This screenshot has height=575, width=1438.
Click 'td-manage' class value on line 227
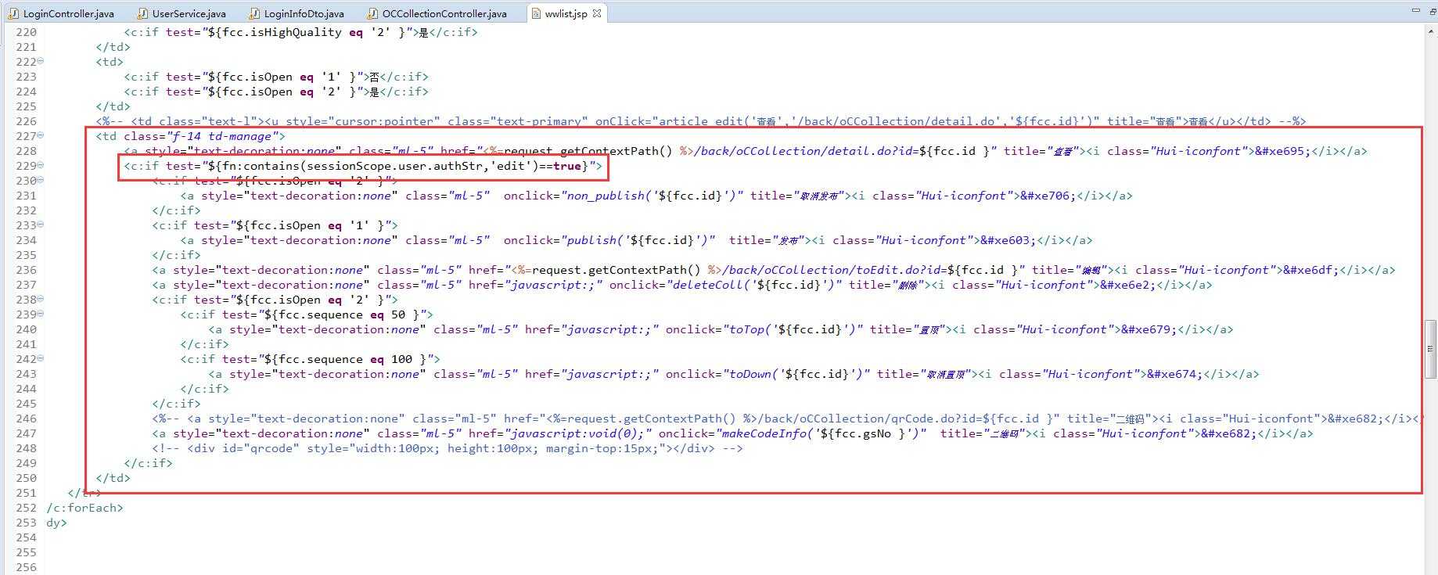(x=239, y=136)
